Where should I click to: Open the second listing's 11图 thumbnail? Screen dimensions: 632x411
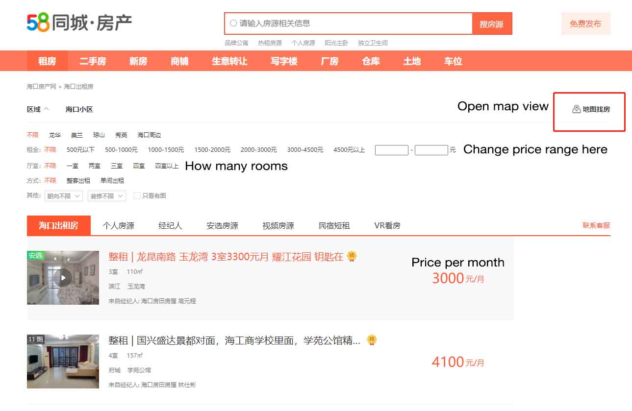pyautogui.click(x=63, y=362)
